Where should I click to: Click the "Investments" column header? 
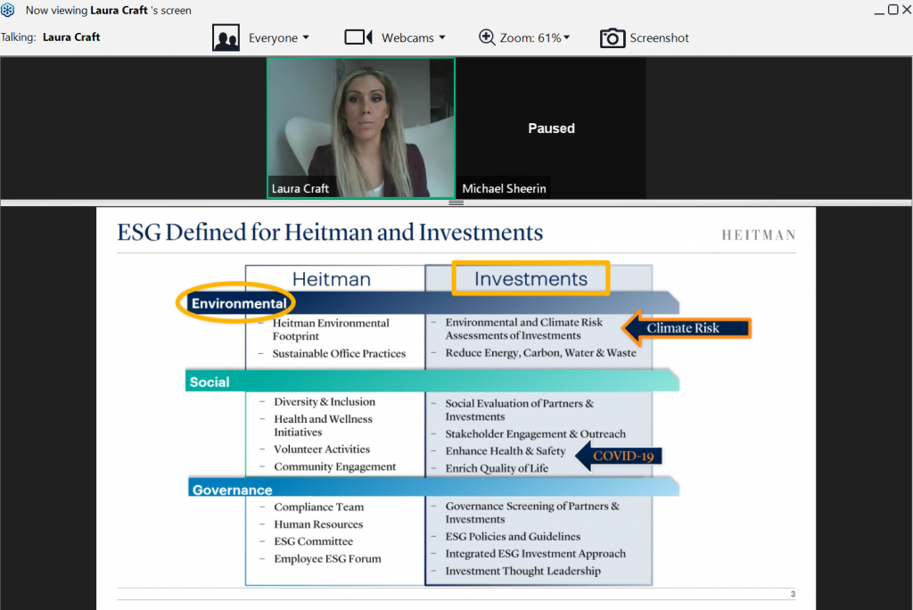click(x=531, y=278)
